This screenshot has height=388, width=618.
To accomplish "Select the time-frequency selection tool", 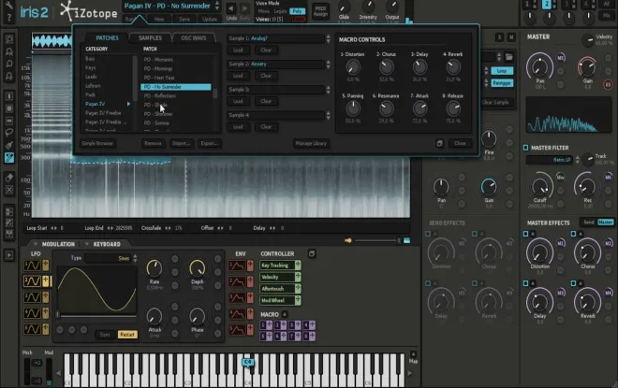I will [x=9, y=108].
